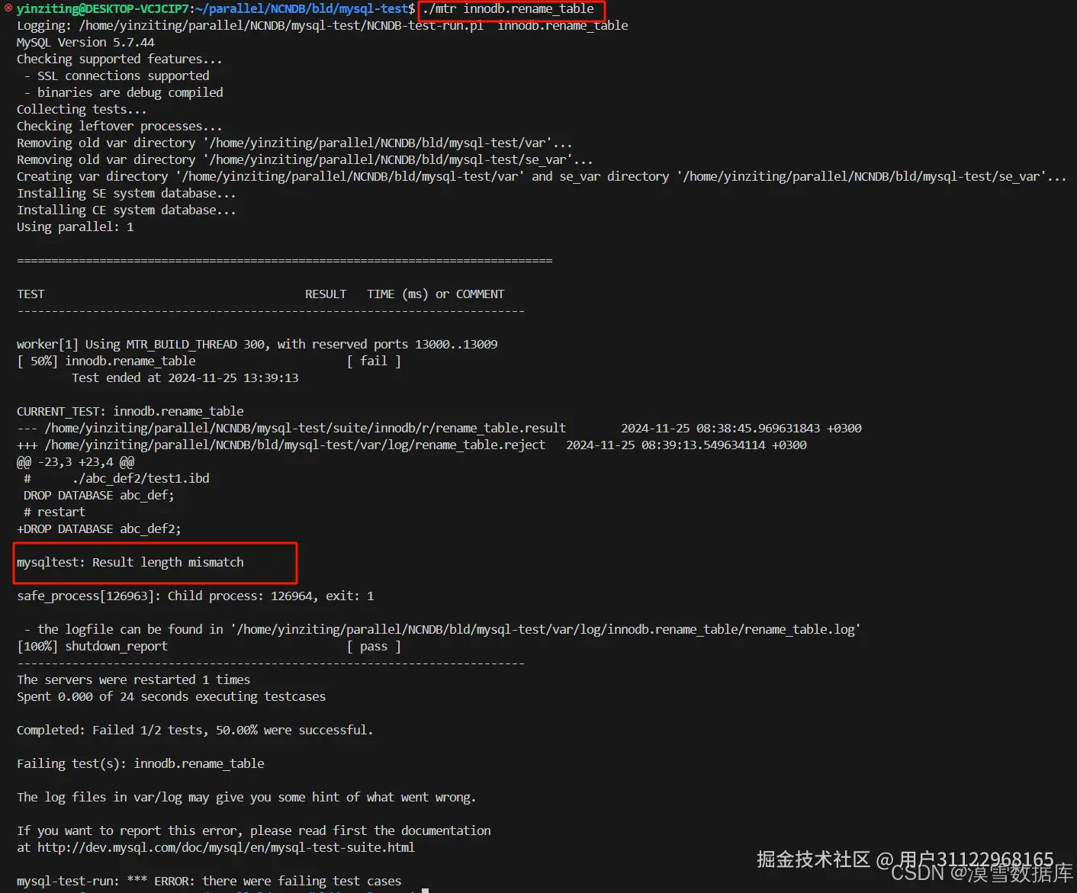
Task: Click the 'safe_process[126963]' child process line
Action: click(x=195, y=596)
